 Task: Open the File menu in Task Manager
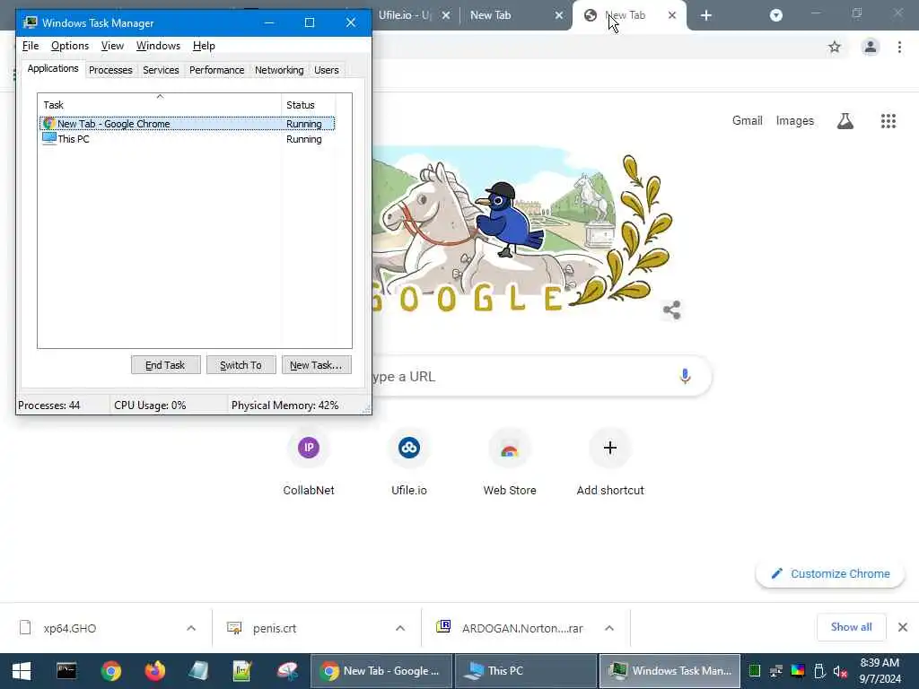pyautogui.click(x=31, y=46)
